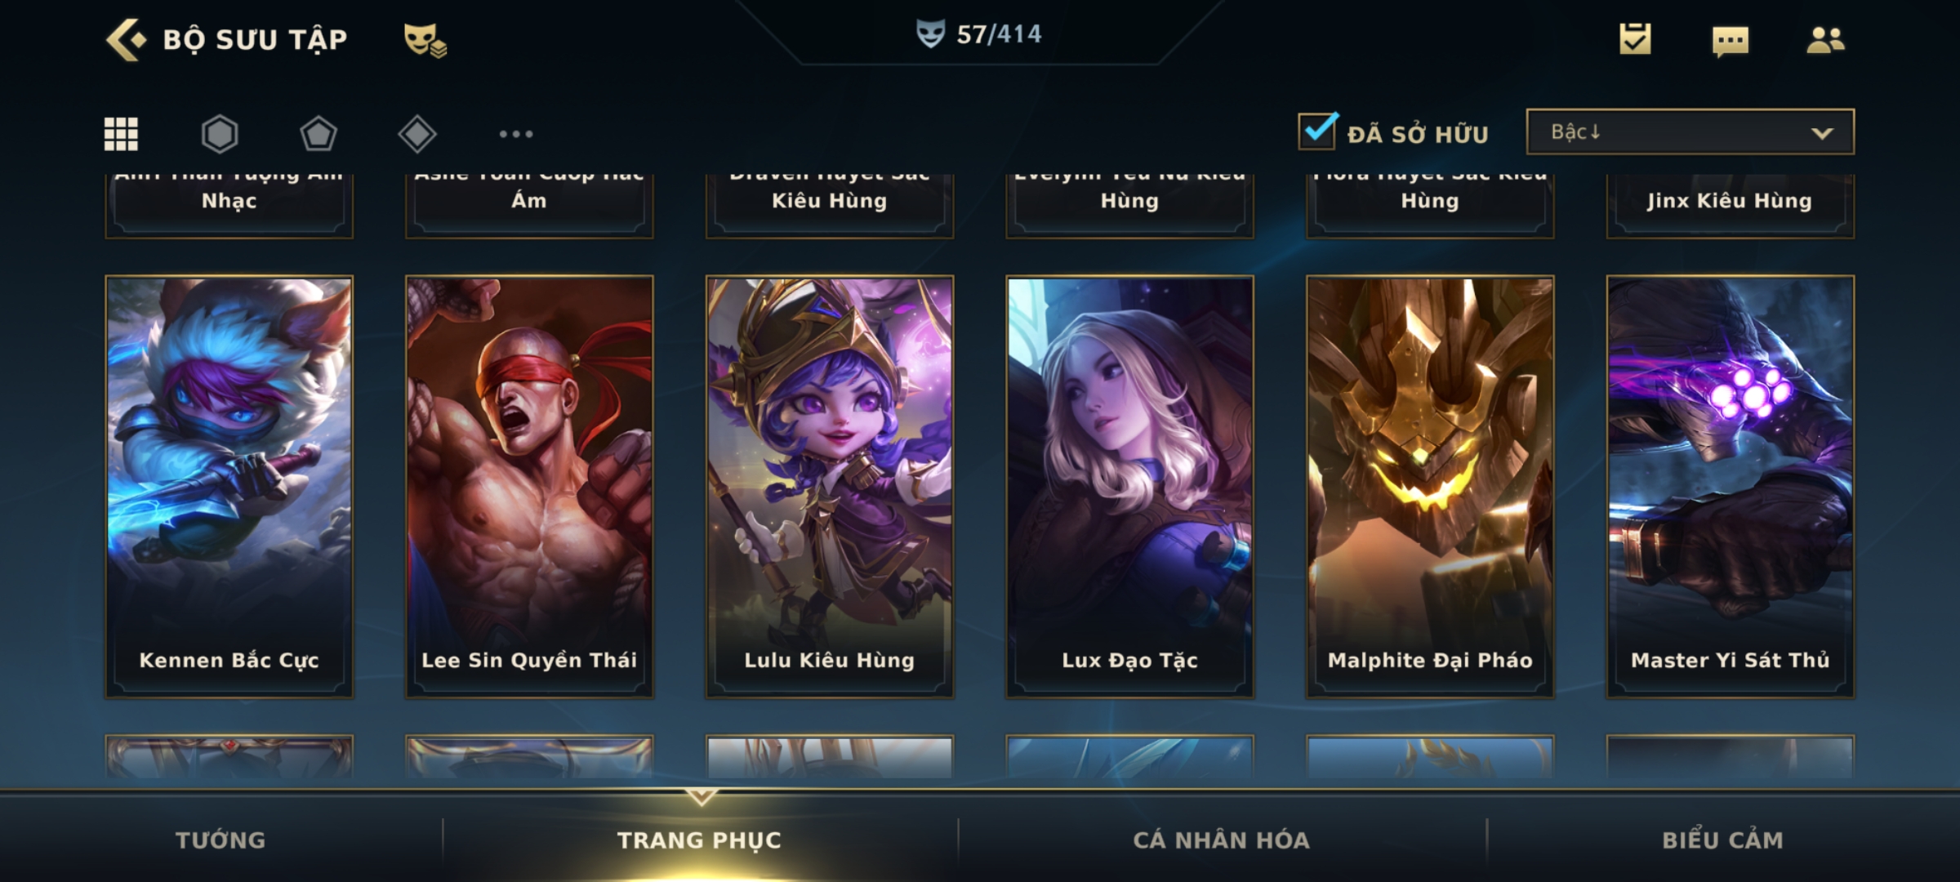Go back using the gold arrow icon

click(126, 39)
